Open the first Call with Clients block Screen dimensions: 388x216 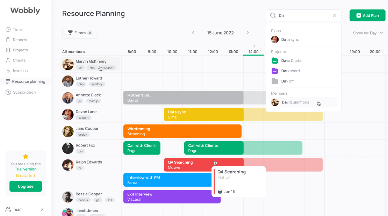pyautogui.click(x=142, y=148)
